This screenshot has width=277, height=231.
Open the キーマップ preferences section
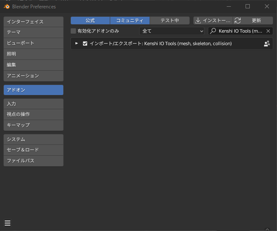[x=34, y=125]
